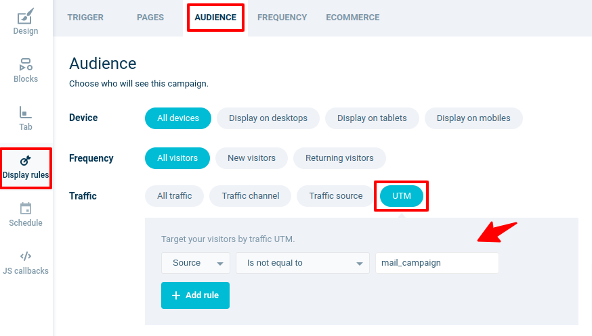Screen dimensions: 592x336
Task: Open Display rules in sidebar
Action: tap(26, 168)
